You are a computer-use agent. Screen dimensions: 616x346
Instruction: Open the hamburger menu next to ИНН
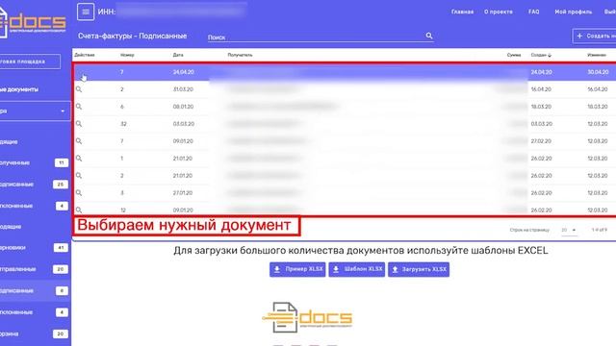[x=86, y=12]
